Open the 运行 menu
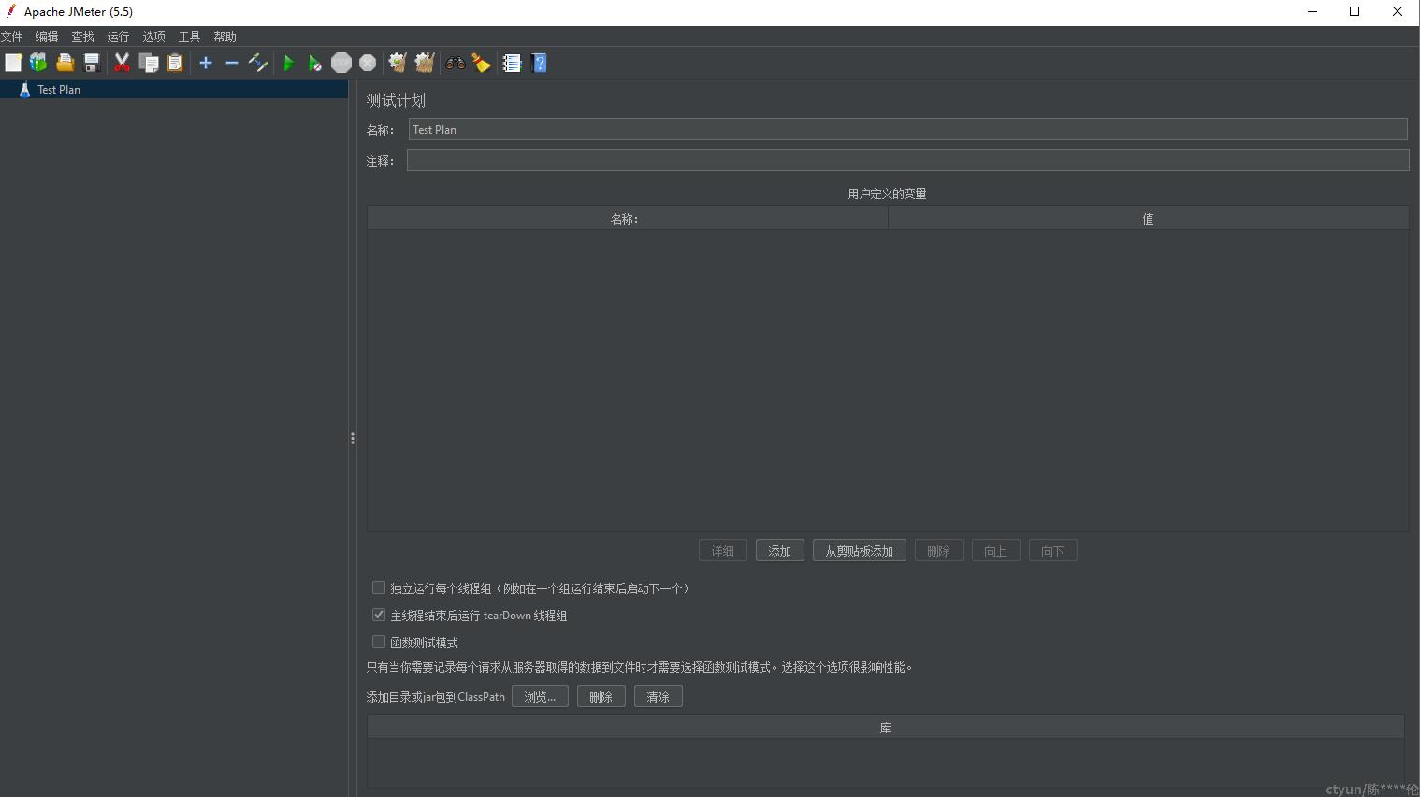1420x797 pixels. click(118, 36)
